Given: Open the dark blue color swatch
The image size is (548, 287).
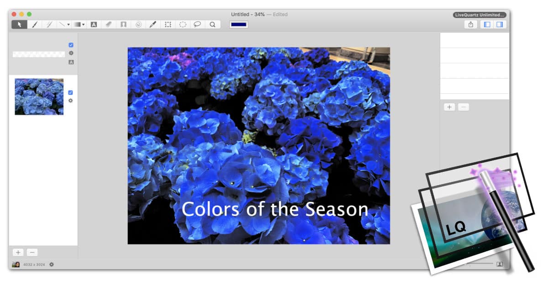Looking at the screenshot, I should [x=239, y=25].
